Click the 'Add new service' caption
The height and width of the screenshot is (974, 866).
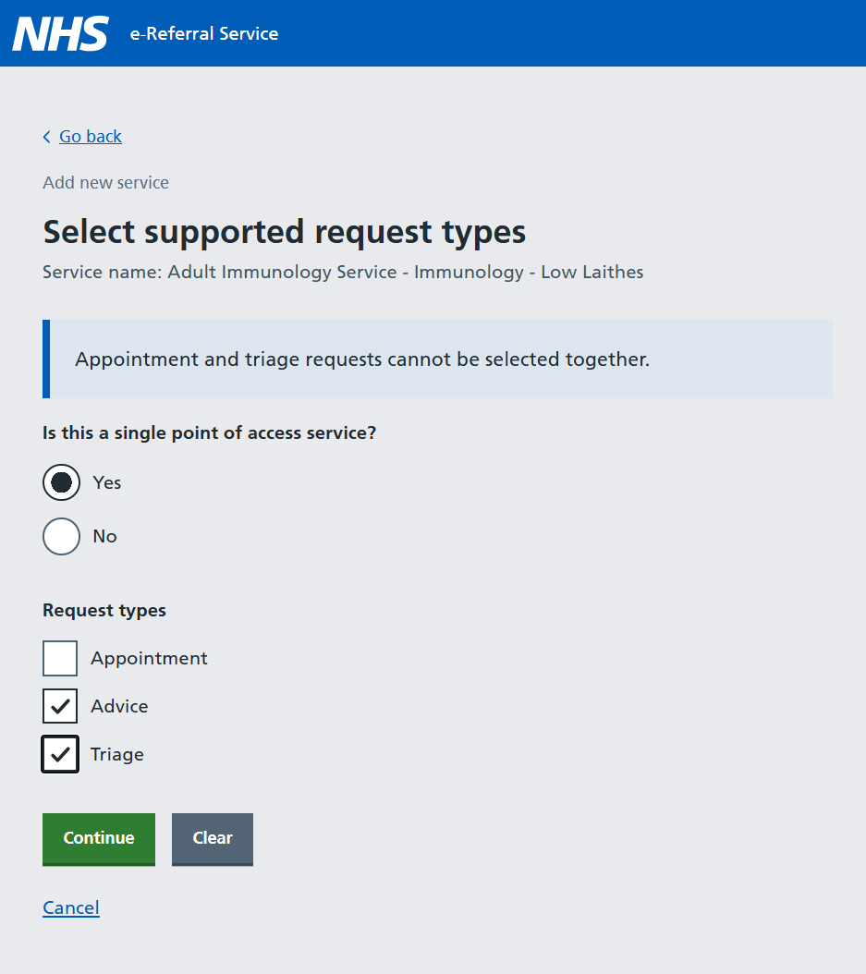tap(105, 183)
